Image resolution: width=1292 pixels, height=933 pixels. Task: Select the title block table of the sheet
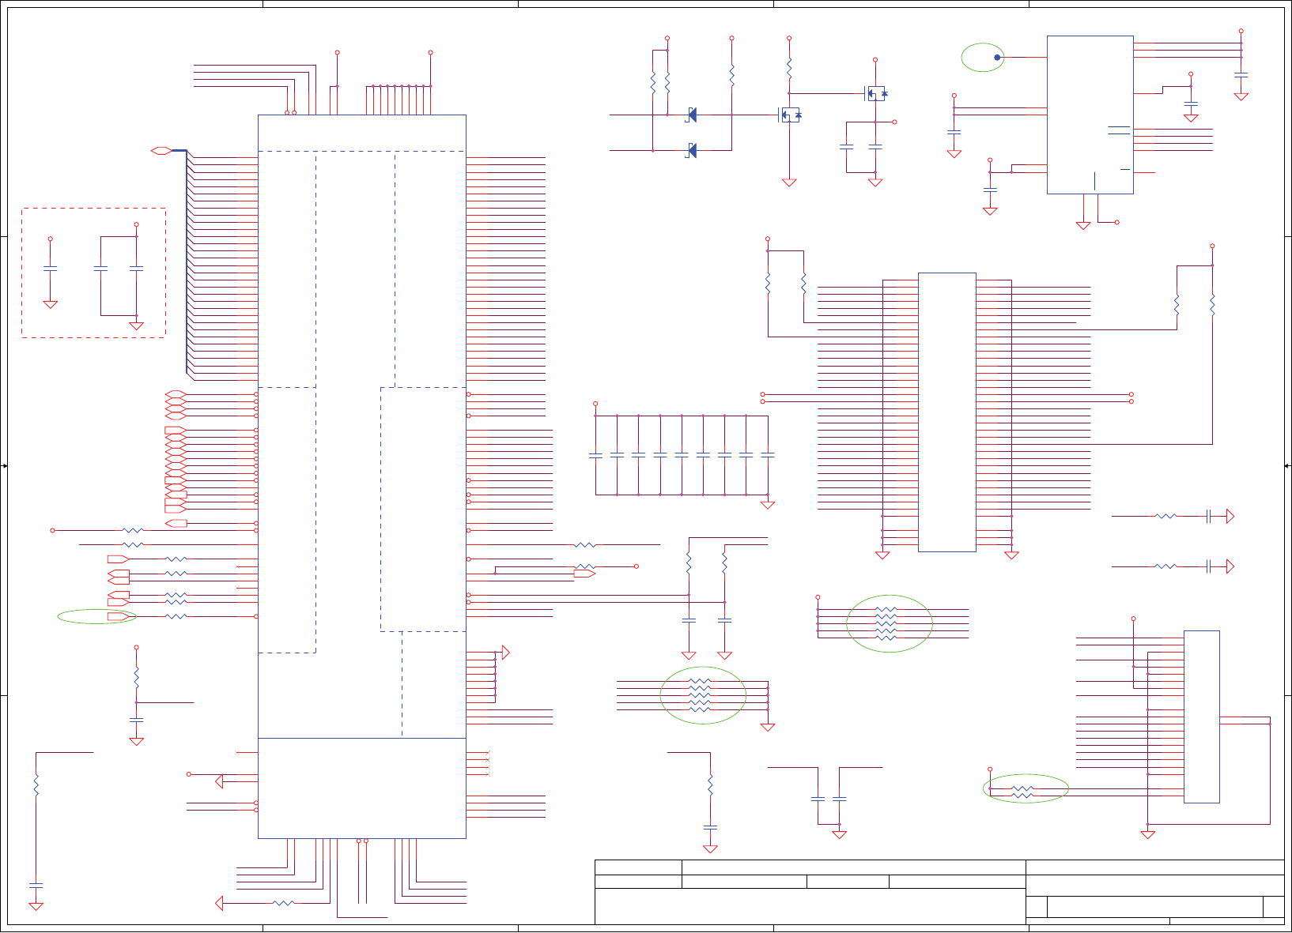[939, 892]
